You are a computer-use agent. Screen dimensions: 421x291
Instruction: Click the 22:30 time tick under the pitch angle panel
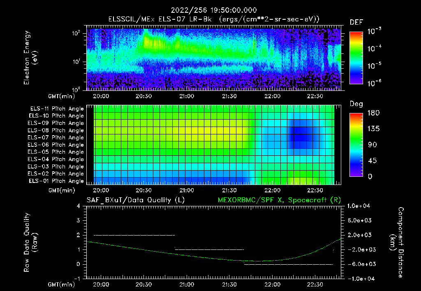315,190
